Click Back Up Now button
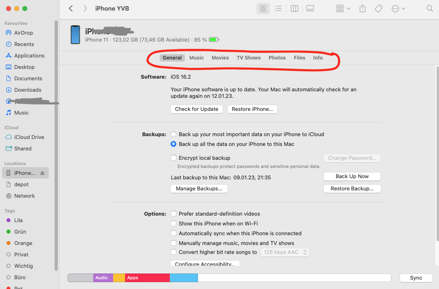This screenshot has width=439, height=289. click(352, 176)
